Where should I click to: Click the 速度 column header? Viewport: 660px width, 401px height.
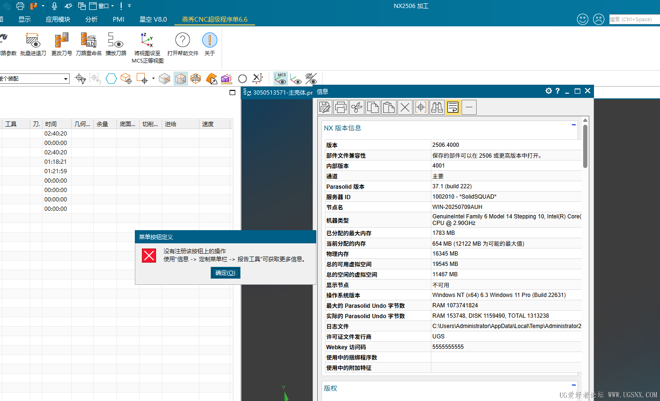pos(214,124)
